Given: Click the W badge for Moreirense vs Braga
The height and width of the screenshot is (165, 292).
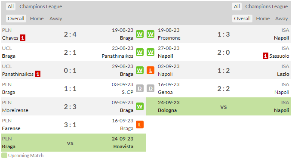Looking at the screenshot, I should (140, 106).
